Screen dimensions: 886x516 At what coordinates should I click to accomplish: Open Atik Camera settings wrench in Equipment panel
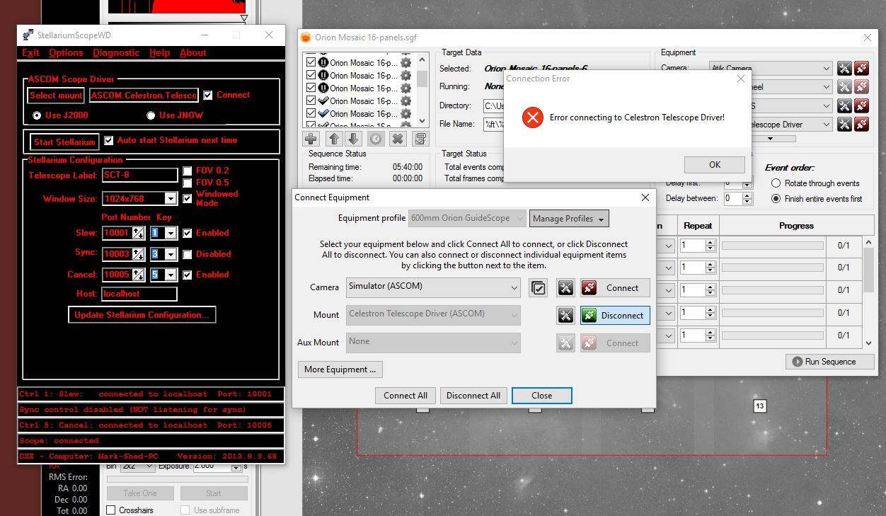coord(844,68)
